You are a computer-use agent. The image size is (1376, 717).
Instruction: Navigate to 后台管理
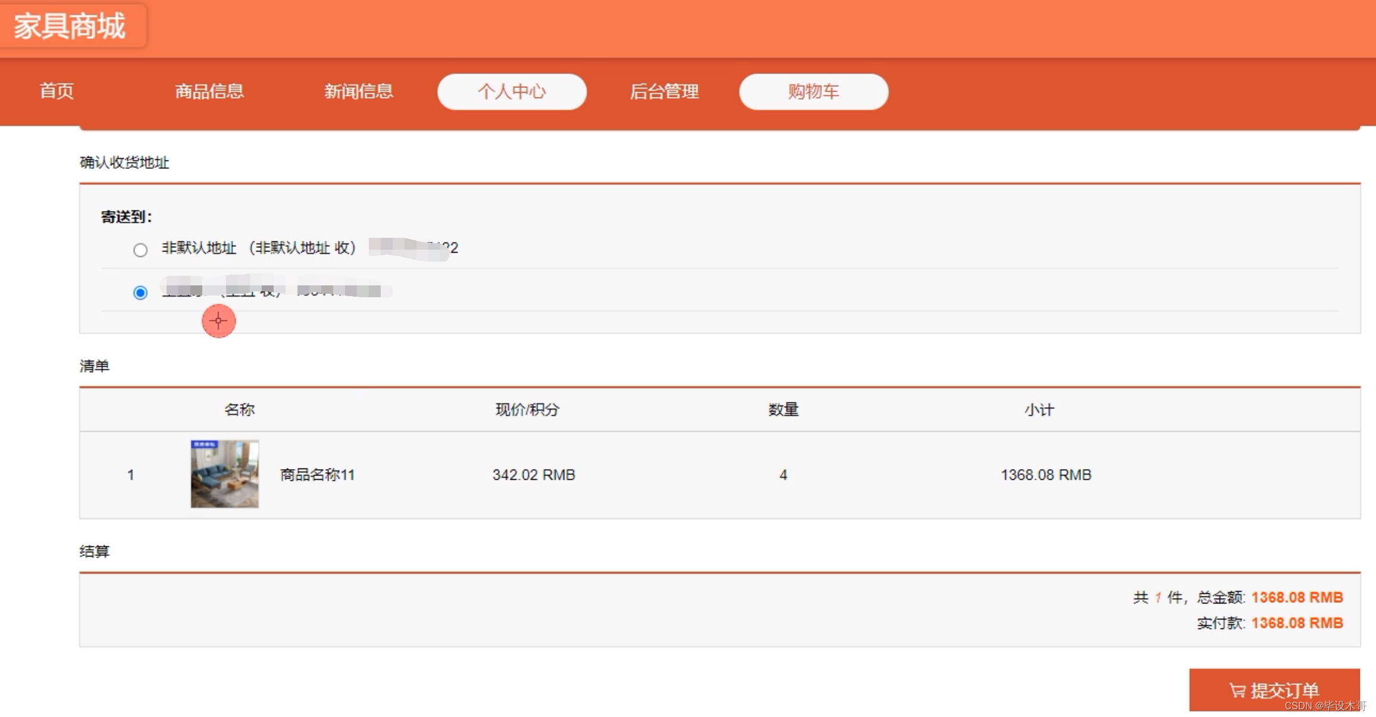(664, 92)
